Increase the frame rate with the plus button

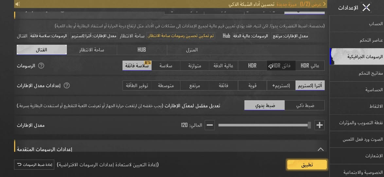319,125
